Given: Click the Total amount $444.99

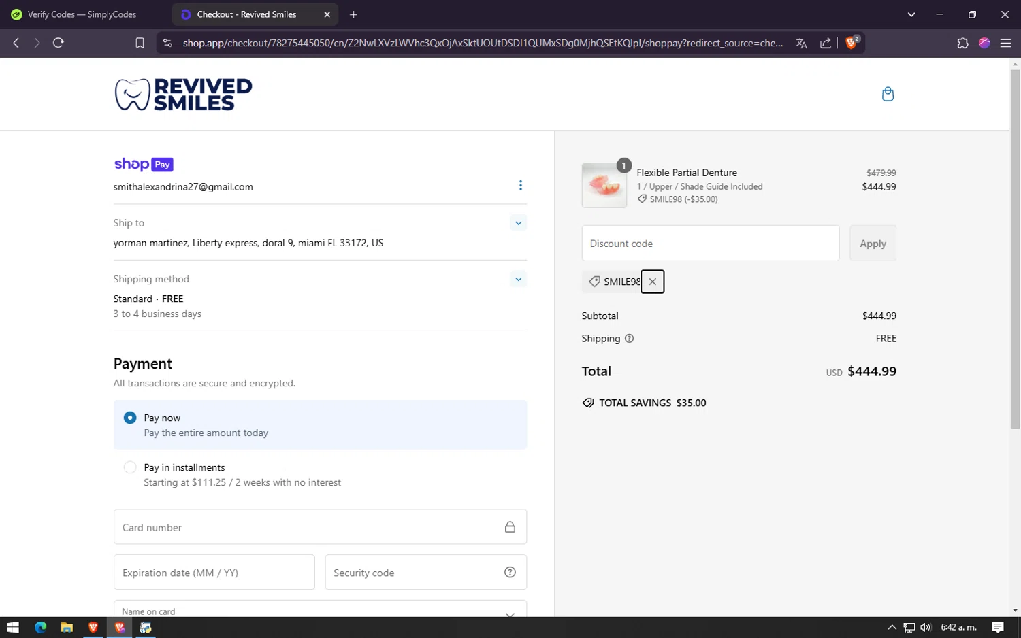Looking at the screenshot, I should [872, 371].
